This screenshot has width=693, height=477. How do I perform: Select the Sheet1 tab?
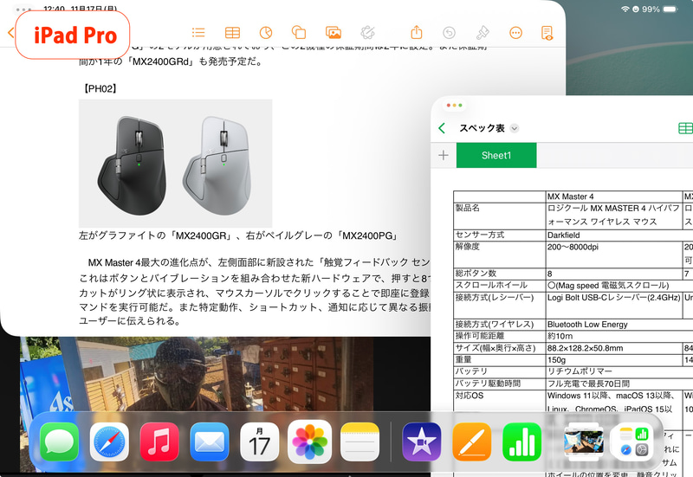click(x=496, y=156)
